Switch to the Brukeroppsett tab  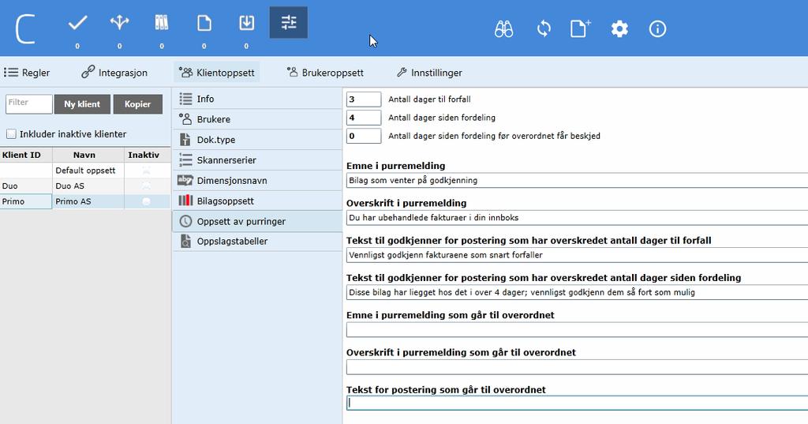325,73
